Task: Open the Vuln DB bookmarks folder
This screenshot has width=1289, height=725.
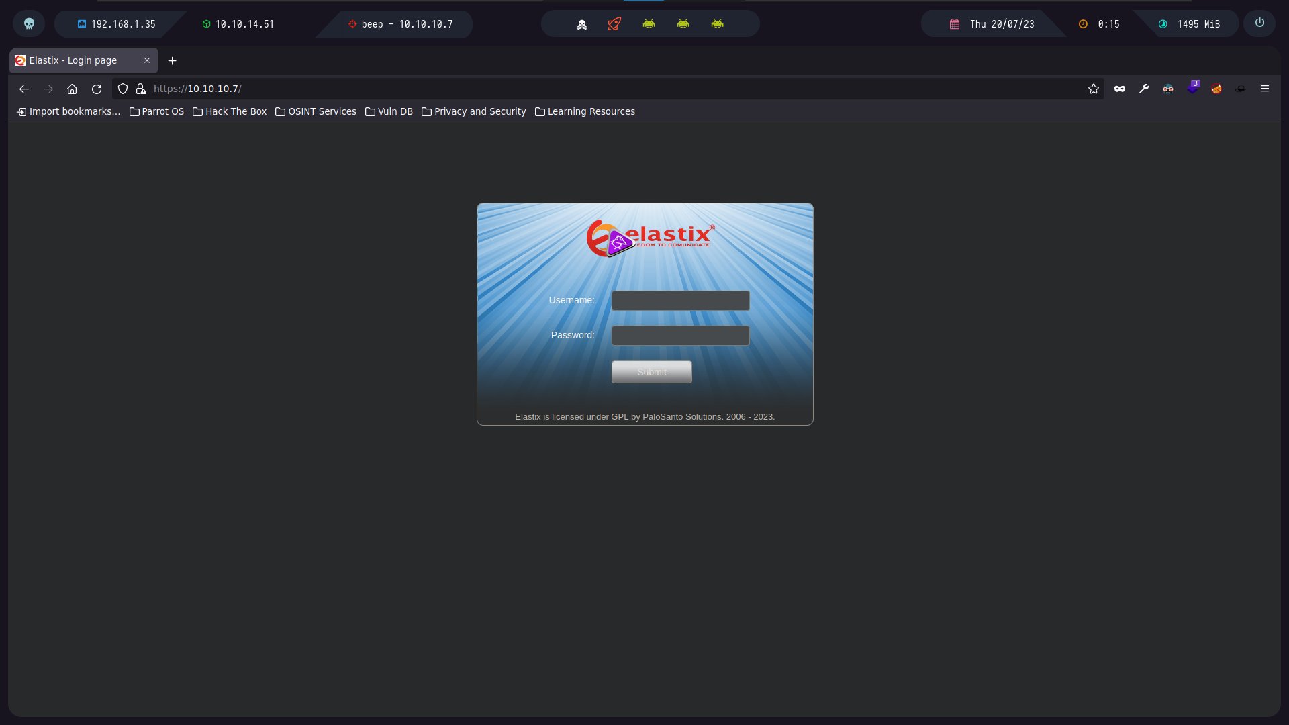Action: [x=389, y=111]
